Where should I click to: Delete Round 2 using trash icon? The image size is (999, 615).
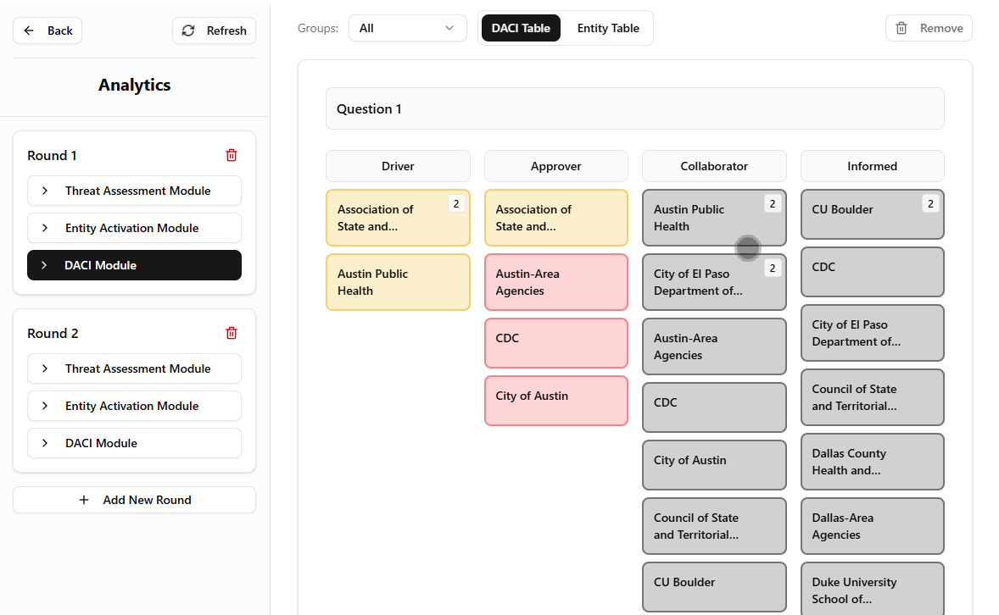(232, 333)
